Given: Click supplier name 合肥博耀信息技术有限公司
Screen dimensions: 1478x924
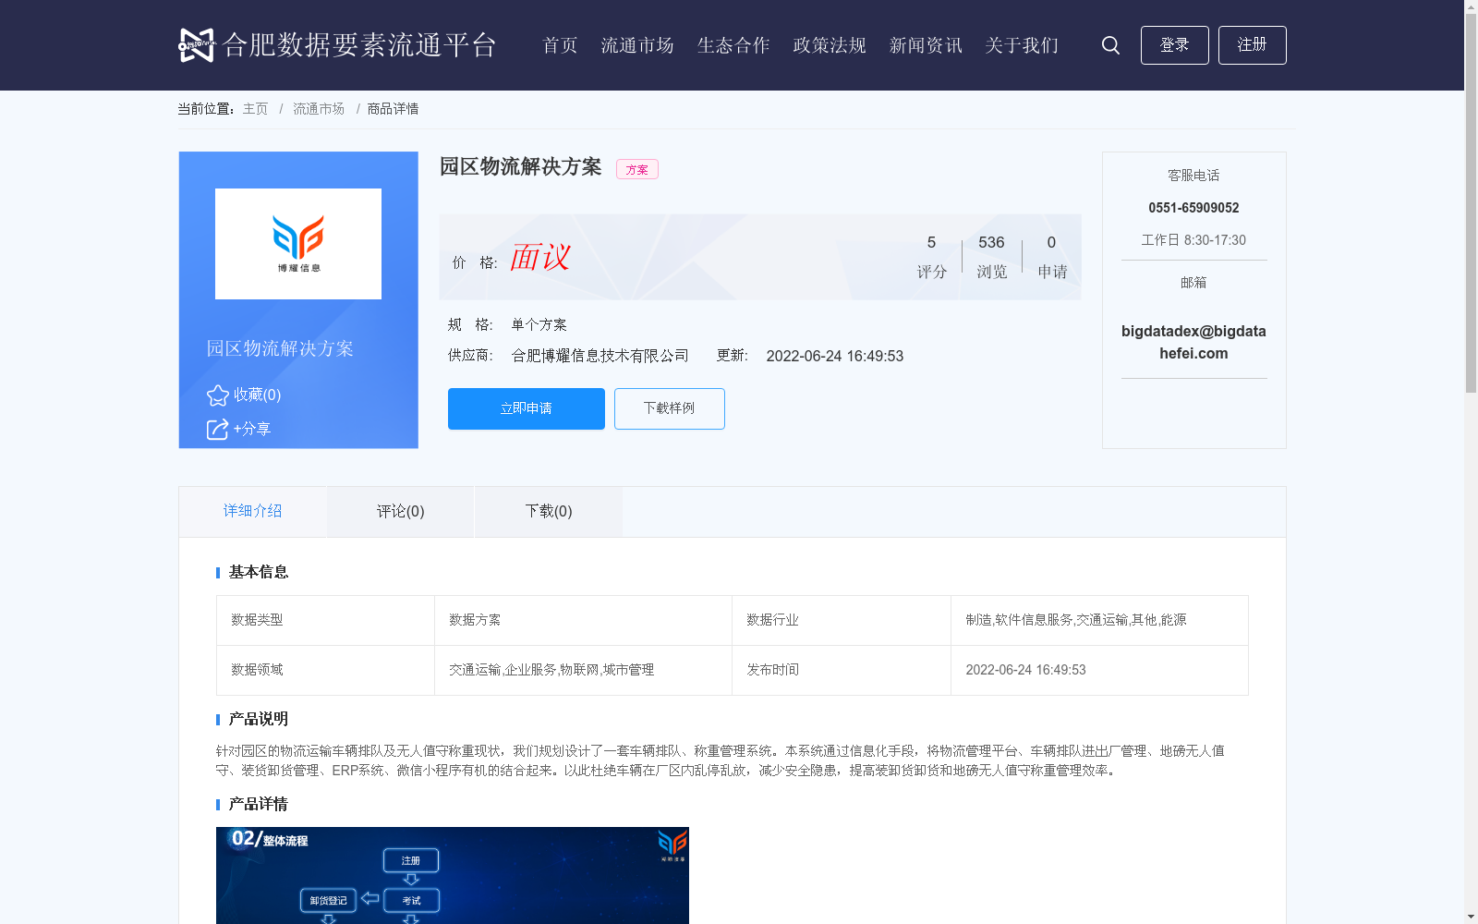Looking at the screenshot, I should (x=600, y=356).
